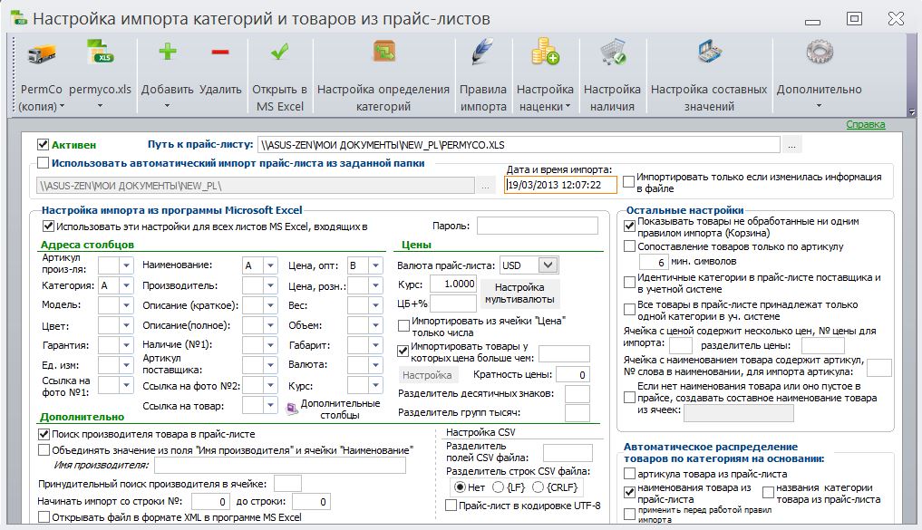Select the {CRLF} row separator option
922x530 pixels.
[x=538, y=487]
